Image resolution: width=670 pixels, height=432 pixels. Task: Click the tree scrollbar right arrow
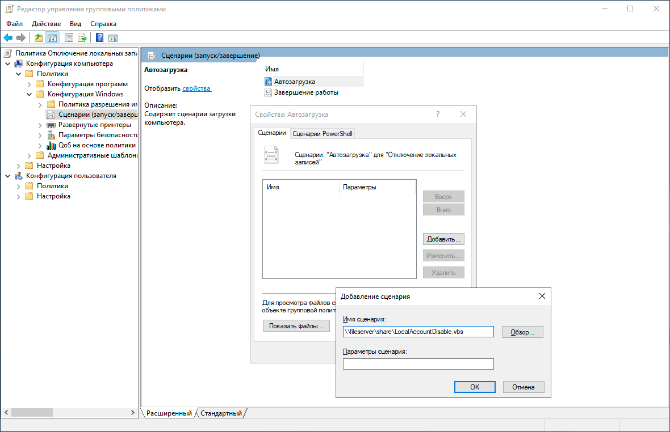coord(133,412)
